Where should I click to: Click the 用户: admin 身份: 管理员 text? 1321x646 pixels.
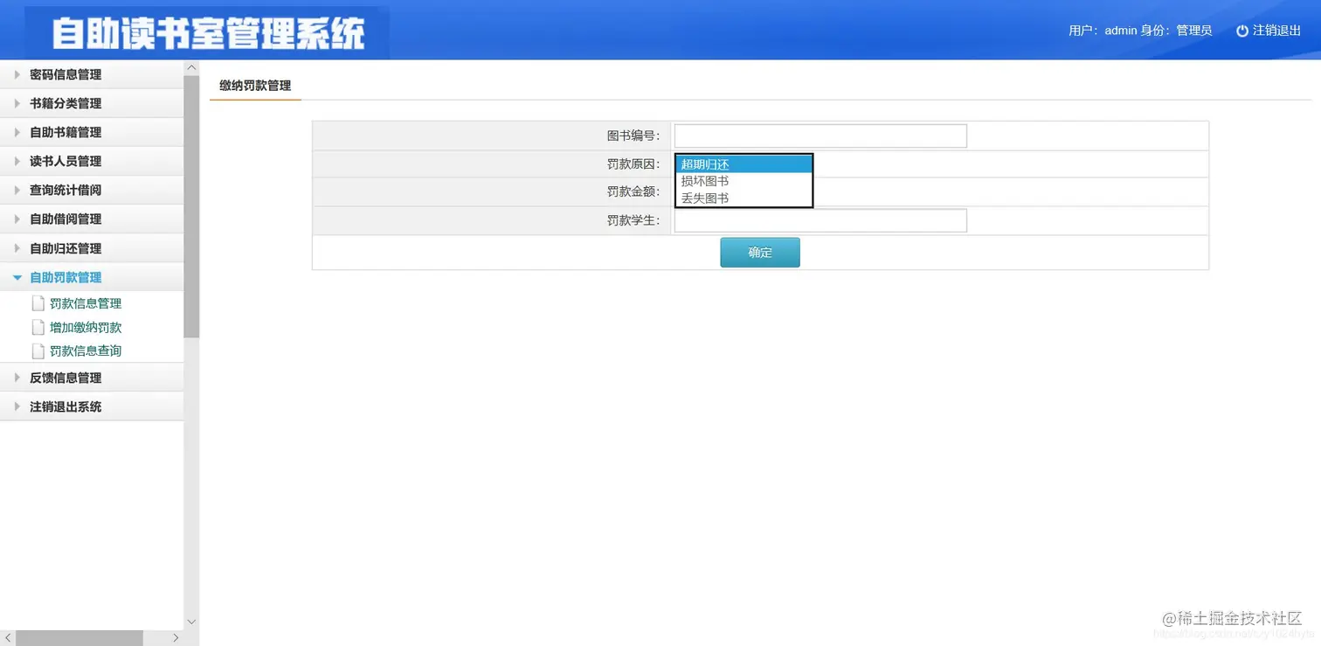coord(1140,31)
